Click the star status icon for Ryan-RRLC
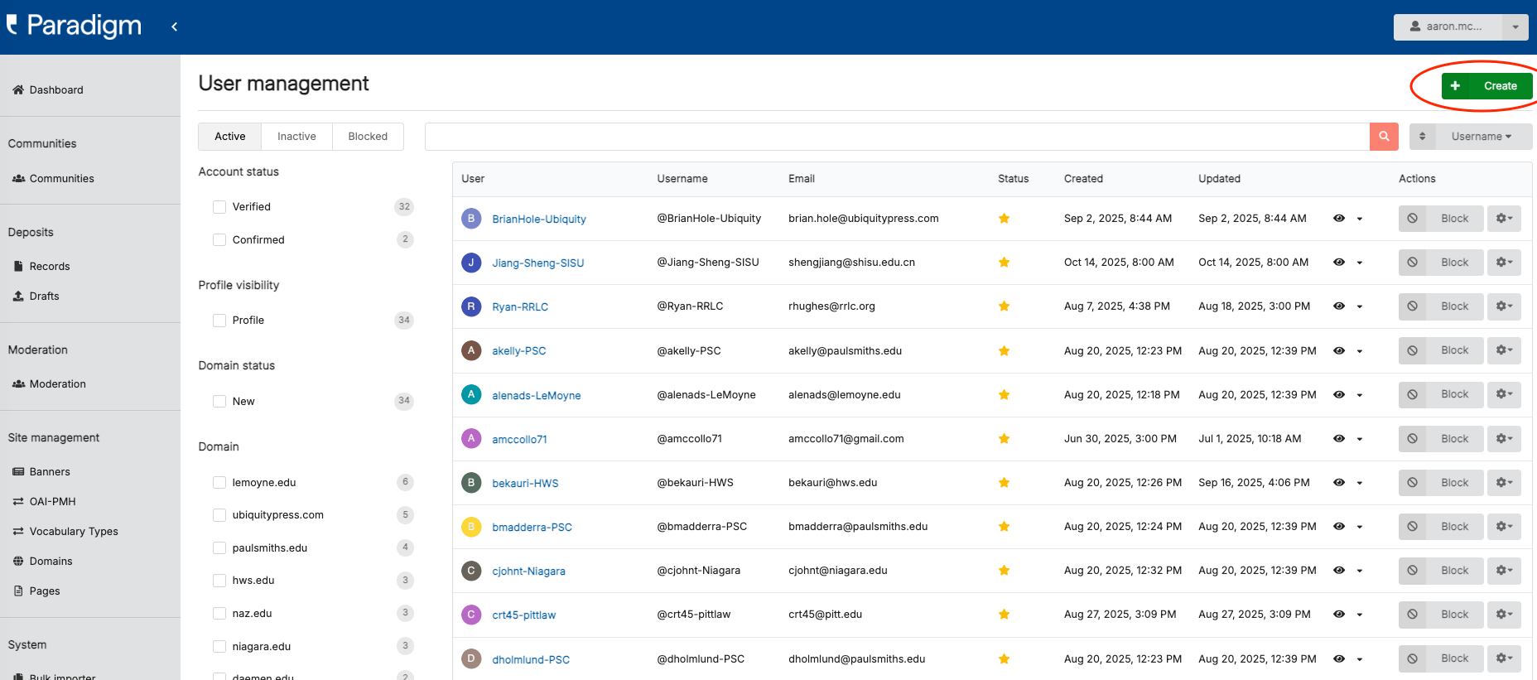This screenshot has width=1537, height=680. coord(1004,306)
